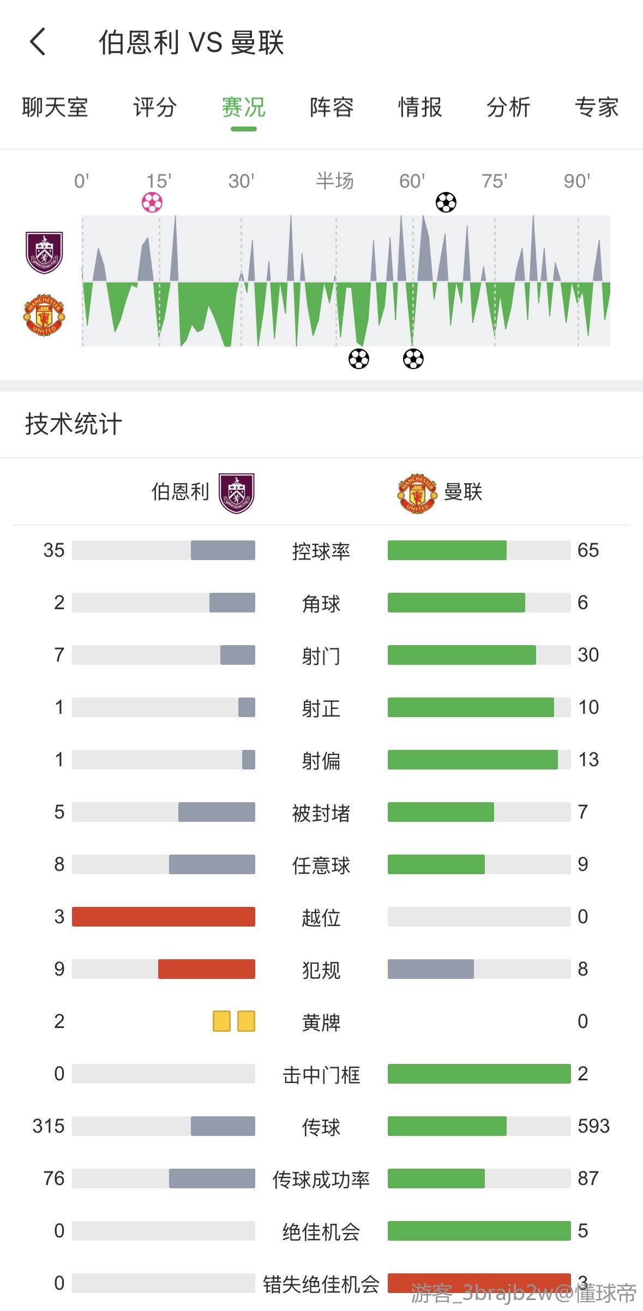This screenshot has height=1311, width=643.
Task: Tap the 60' marker on the match timeline
Action: (412, 181)
